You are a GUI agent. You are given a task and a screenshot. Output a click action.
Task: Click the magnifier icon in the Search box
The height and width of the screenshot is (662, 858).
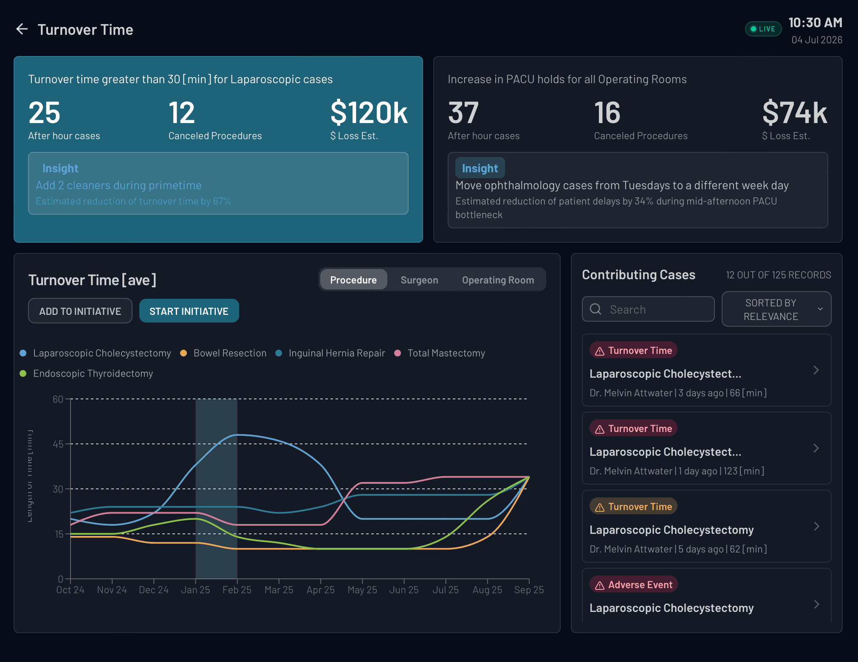(596, 309)
